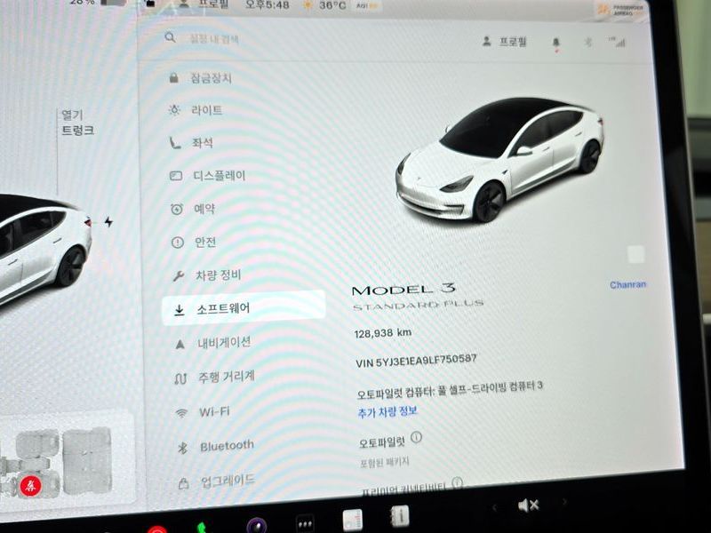Tap the MODEL 3 title text

click(403, 290)
